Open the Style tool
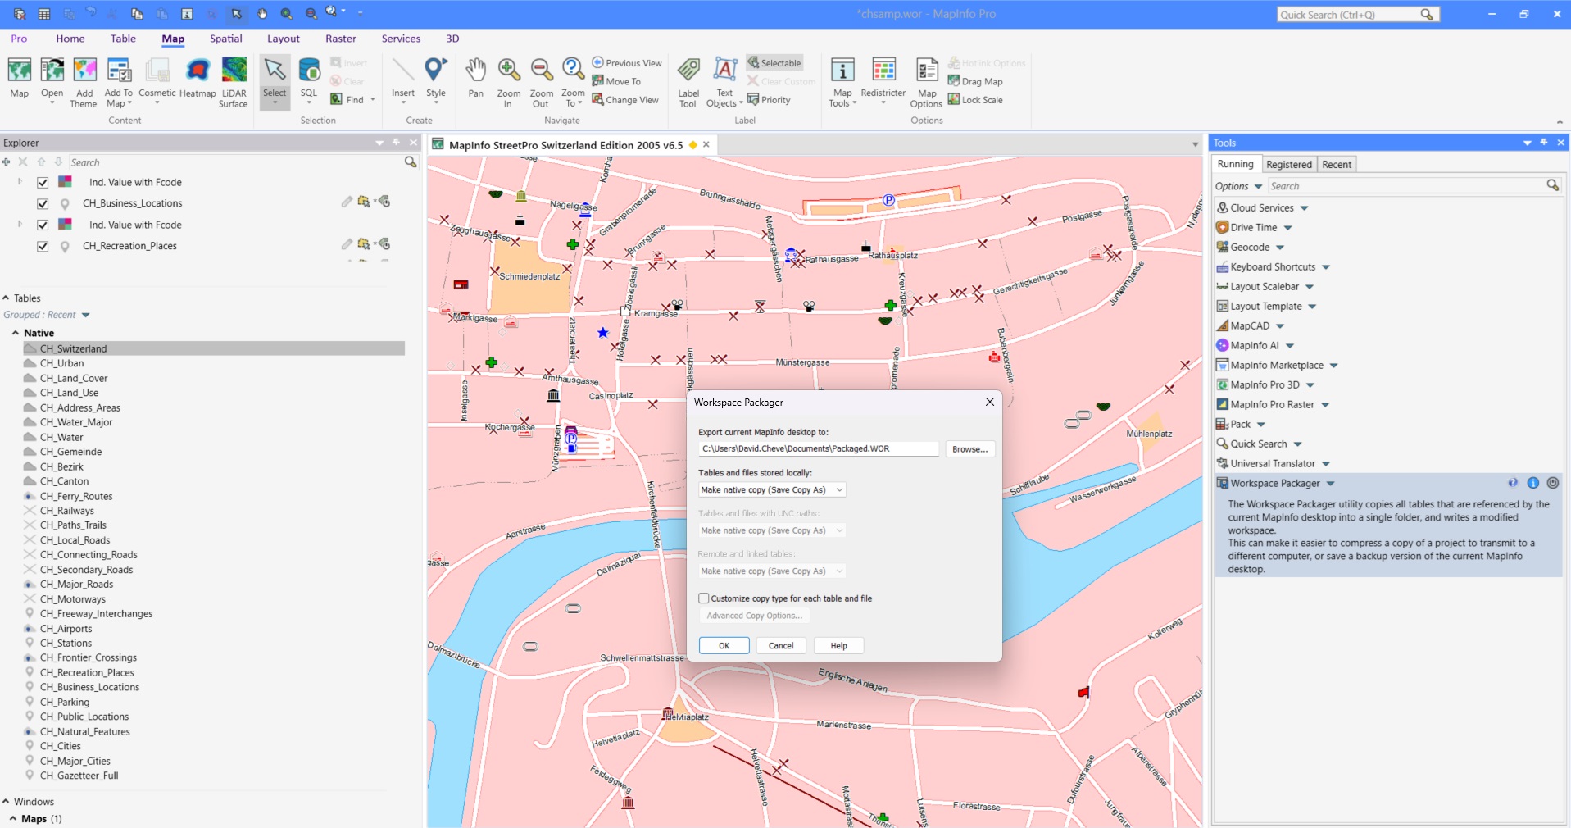Image resolution: width=1571 pixels, height=828 pixels. [436, 78]
